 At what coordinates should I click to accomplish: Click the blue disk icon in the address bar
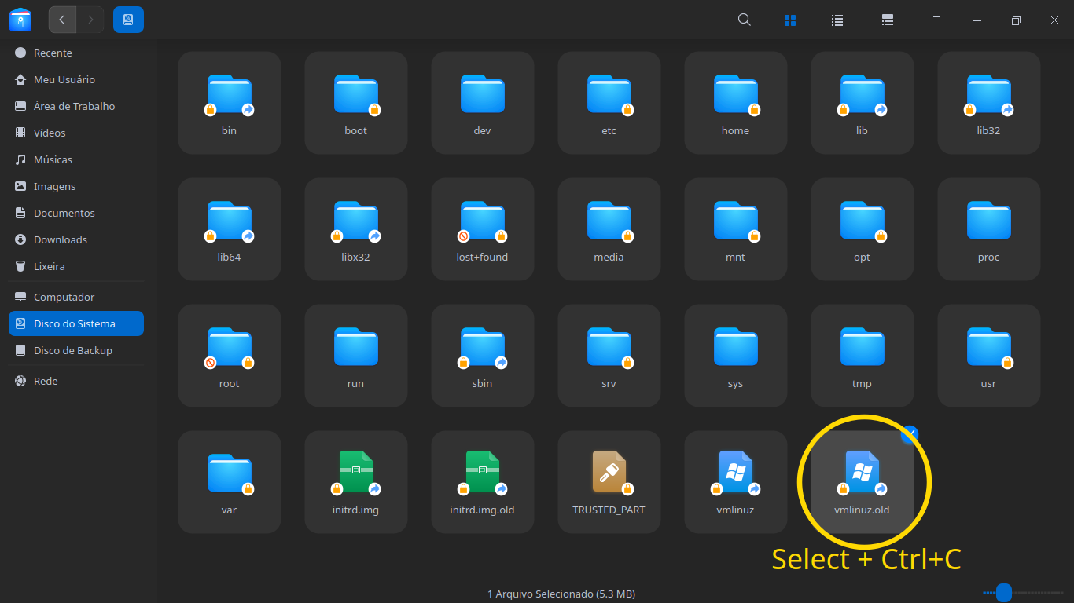point(128,20)
